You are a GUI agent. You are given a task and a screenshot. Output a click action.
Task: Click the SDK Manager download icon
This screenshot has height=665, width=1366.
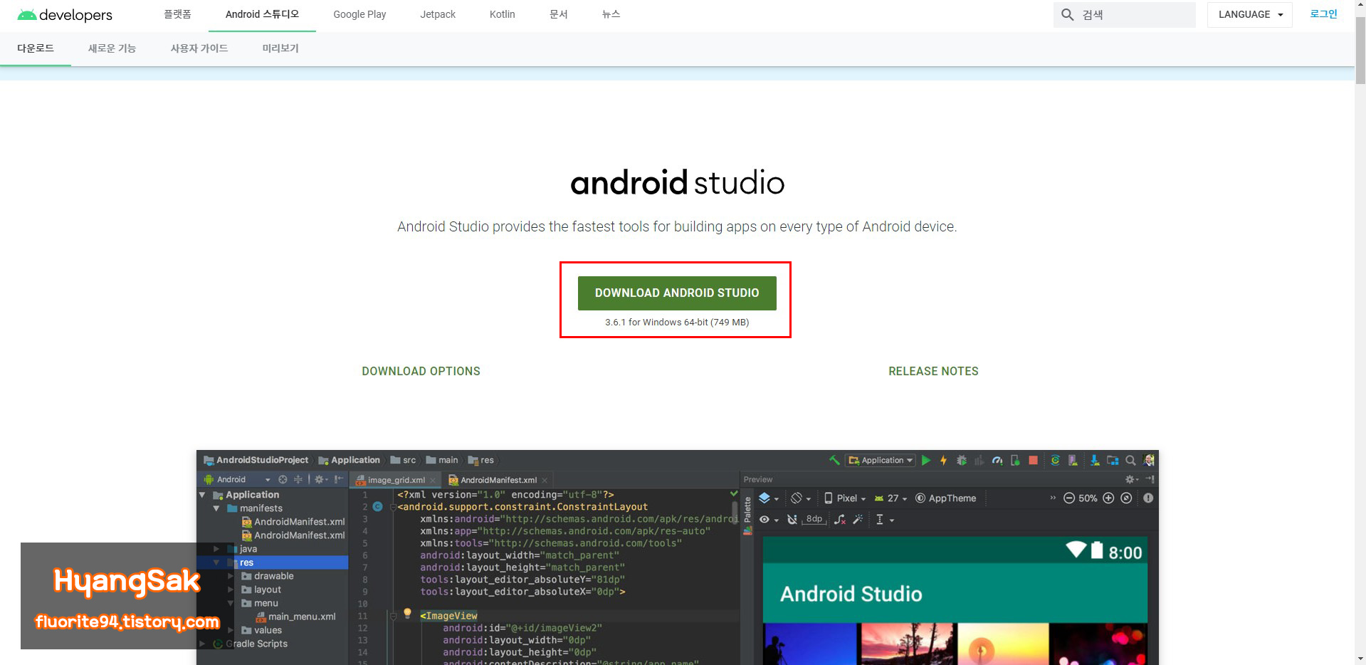pyautogui.click(x=1095, y=461)
